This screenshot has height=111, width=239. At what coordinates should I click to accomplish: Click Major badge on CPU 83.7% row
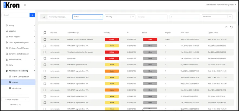(112, 71)
